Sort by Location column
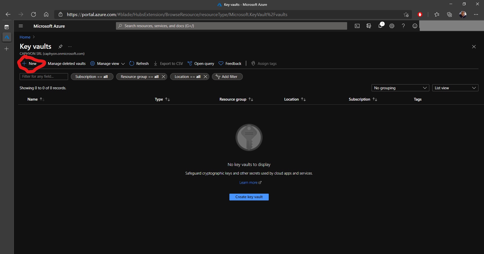 click(295, 99)
